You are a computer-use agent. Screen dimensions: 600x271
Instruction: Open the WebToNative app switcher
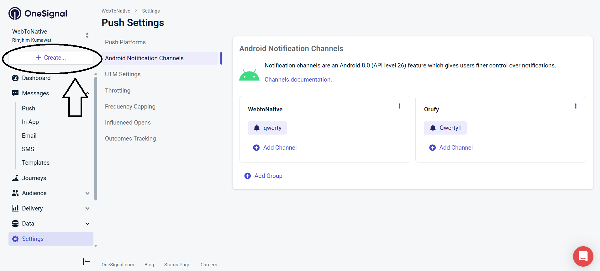(87, 35)
